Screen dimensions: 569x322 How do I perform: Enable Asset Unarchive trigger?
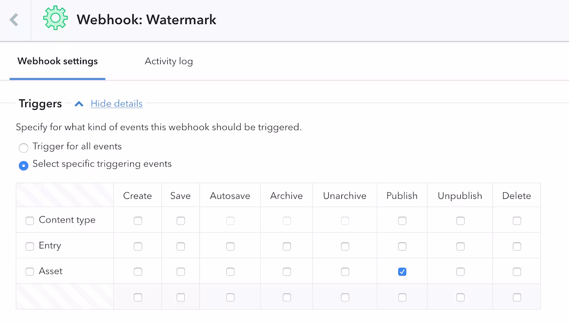click(x=345, y=272)
